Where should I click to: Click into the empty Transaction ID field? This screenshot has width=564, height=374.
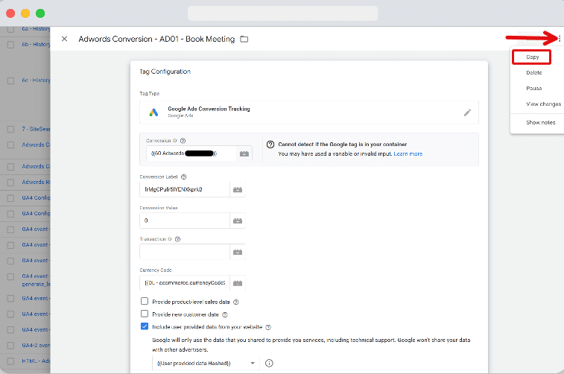(185, 252)
